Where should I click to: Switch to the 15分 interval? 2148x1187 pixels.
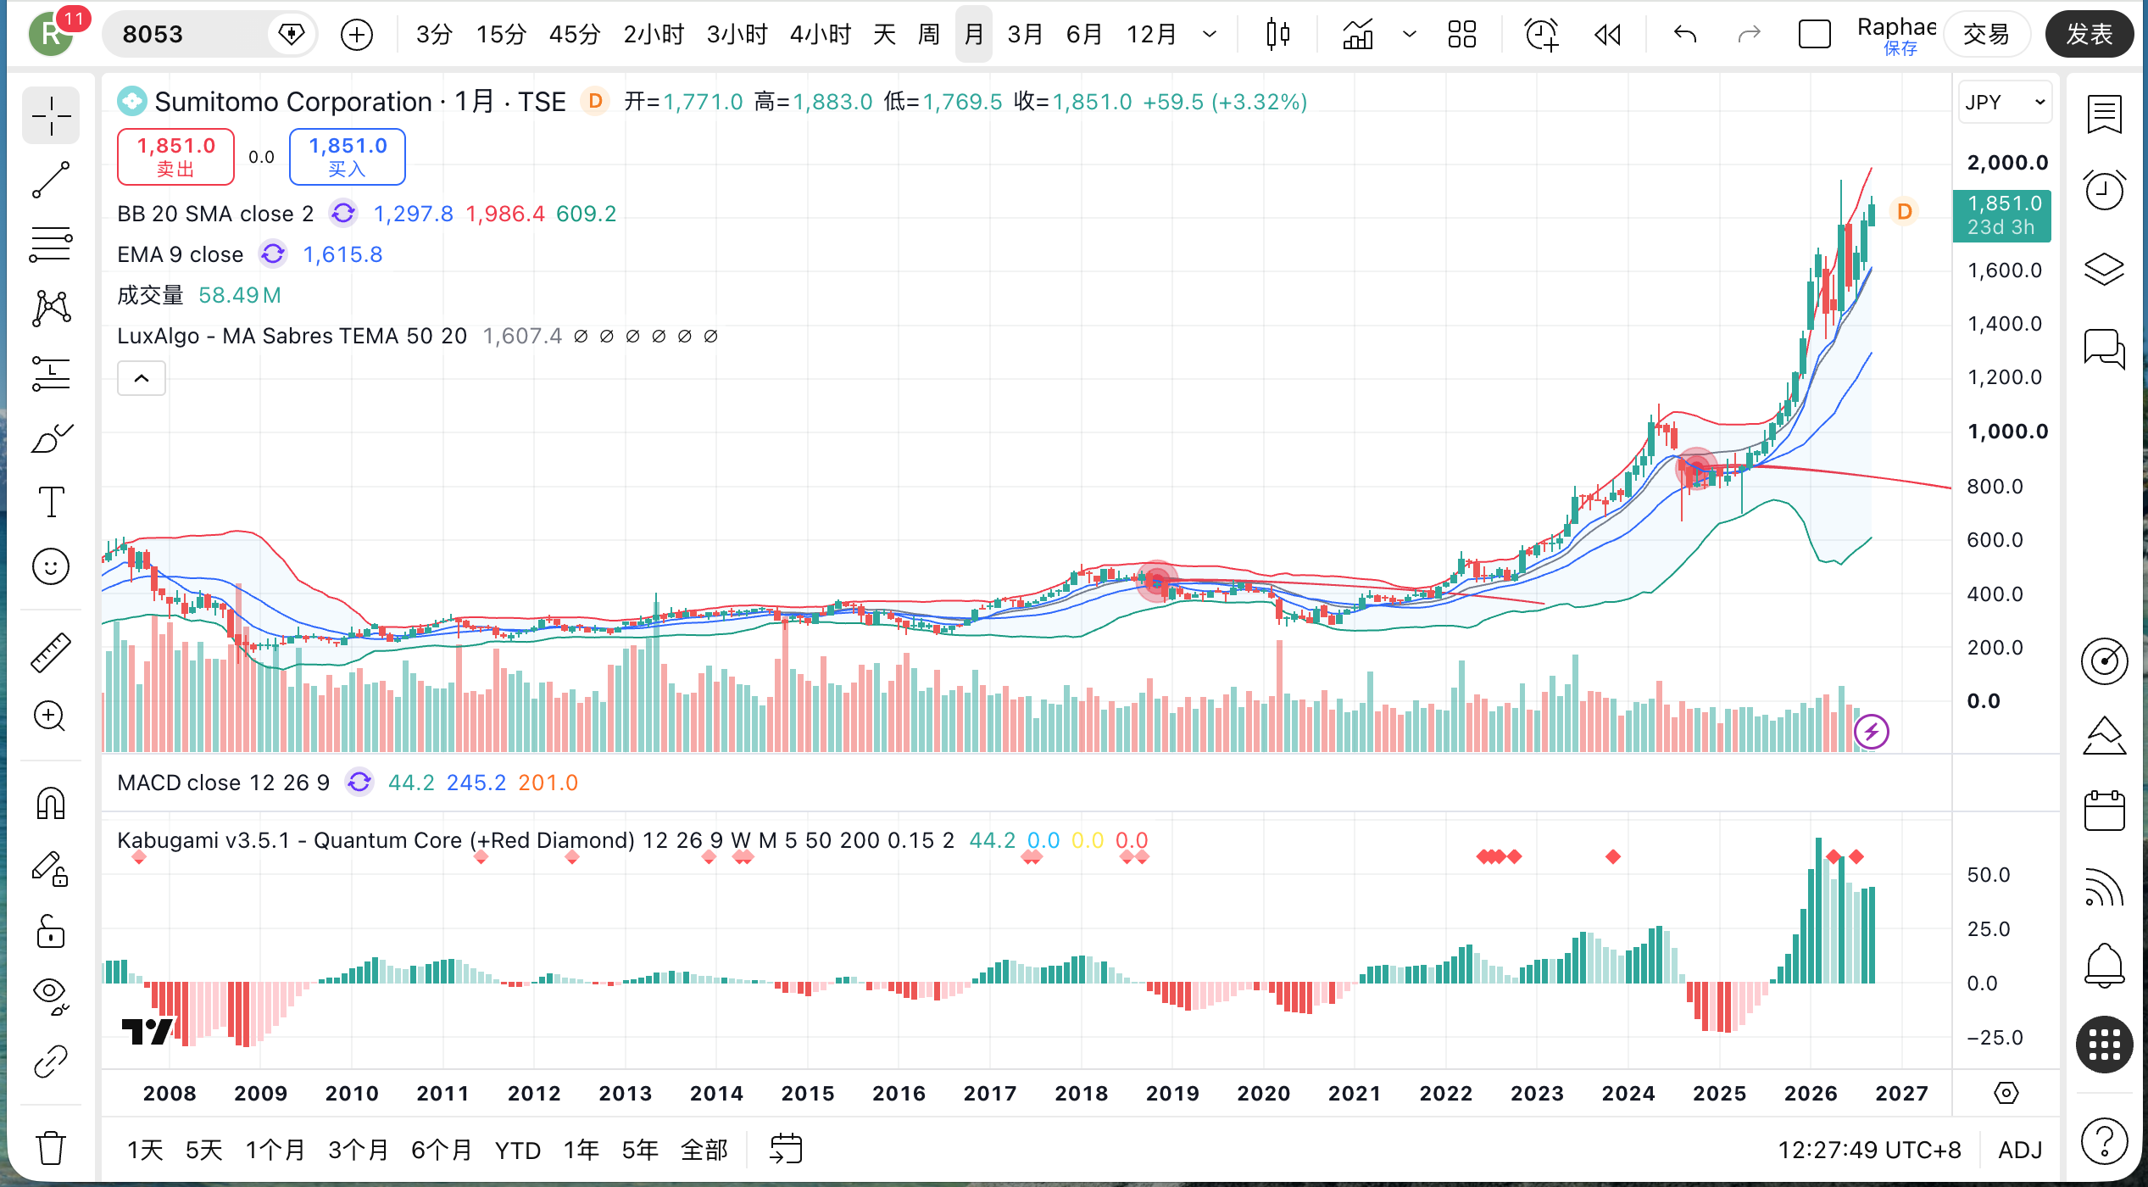pyautogui.click(x=501, y=35)
